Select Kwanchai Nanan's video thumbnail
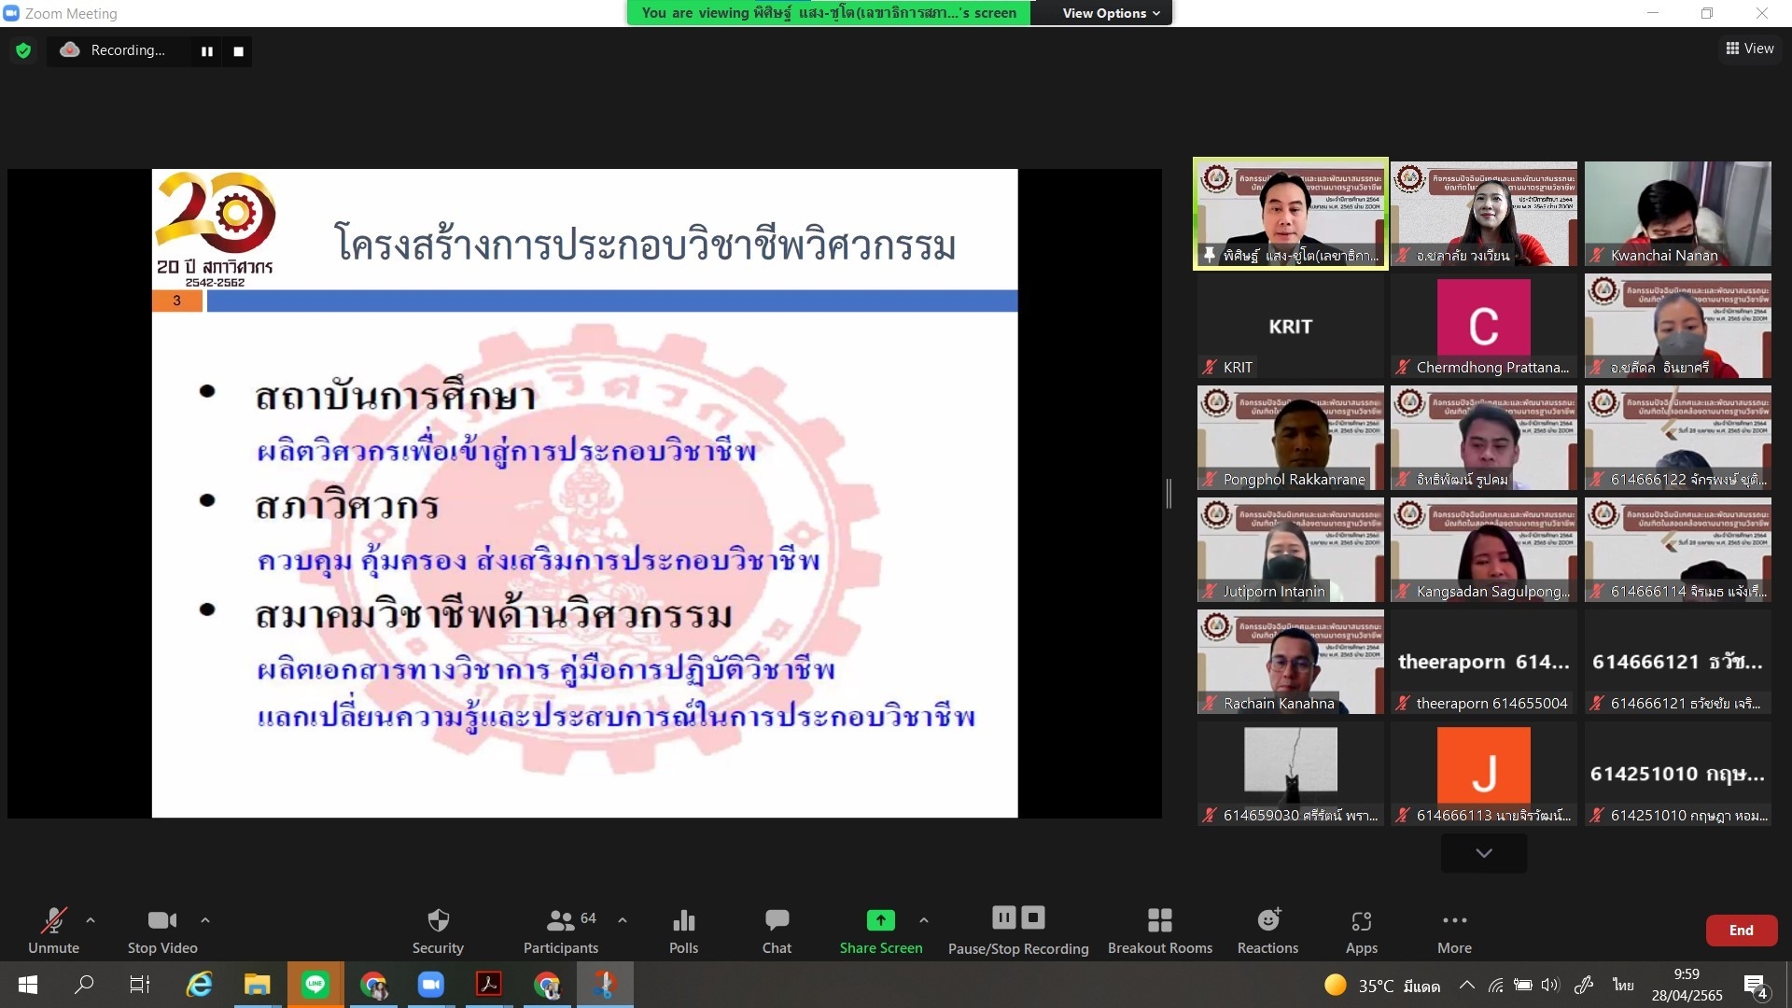 click(x=1677, y=213)
